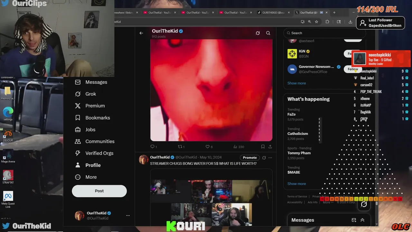Open Mage Arena desktop shortcut

tap(8, 157)
